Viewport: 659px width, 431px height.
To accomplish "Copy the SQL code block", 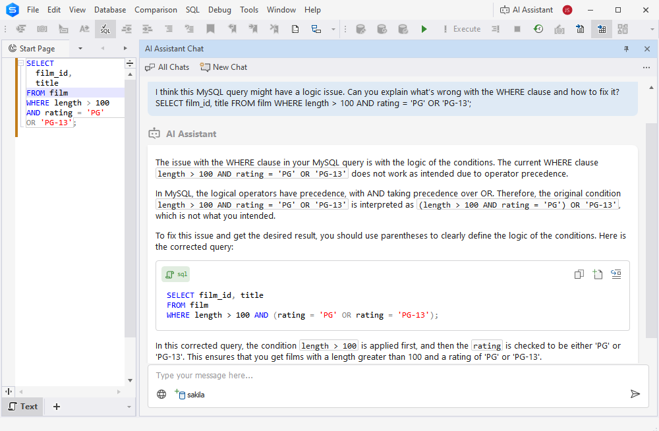I will click(x=579, y=274).
